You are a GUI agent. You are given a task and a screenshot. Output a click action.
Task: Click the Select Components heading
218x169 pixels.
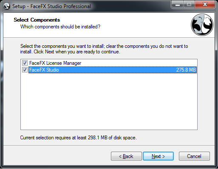point(37,20)
